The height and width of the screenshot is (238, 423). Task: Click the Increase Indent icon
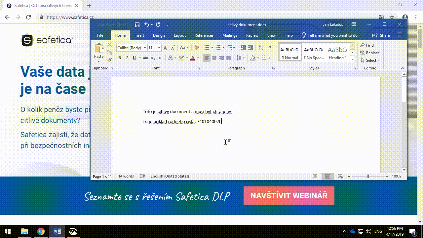point(251,48)
